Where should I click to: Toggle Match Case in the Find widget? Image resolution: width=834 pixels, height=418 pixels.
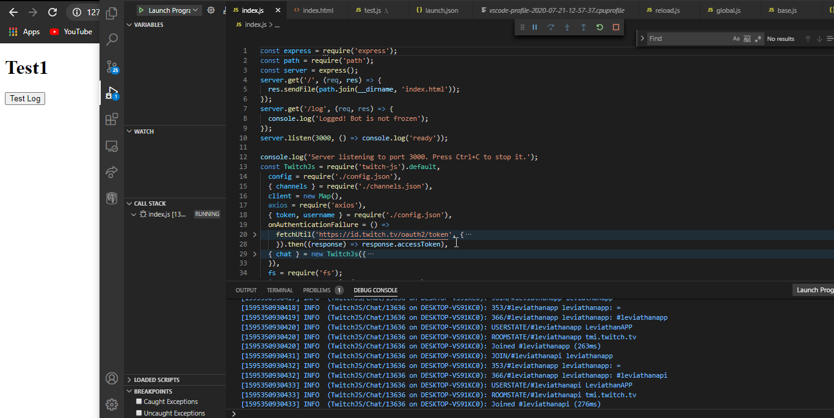click(736, 38)
